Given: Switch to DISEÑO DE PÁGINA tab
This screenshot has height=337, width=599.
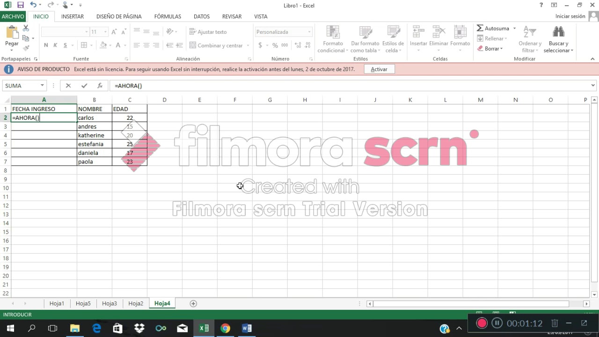Looking at the screenshot, I should (119, 16).
